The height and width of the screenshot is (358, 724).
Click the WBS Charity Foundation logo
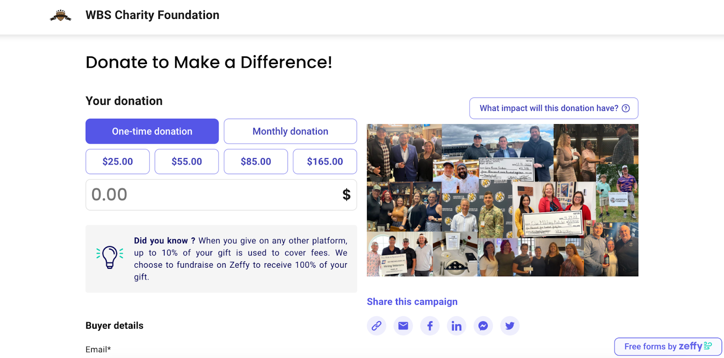pos(61,16)
